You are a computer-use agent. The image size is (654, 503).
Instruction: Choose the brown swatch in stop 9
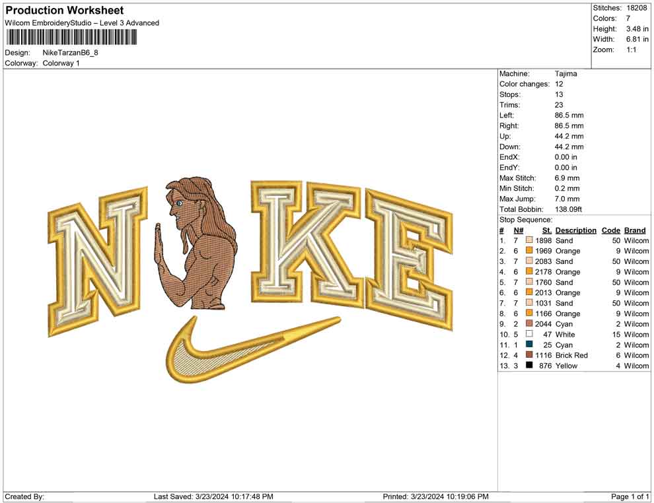(529, 323)
